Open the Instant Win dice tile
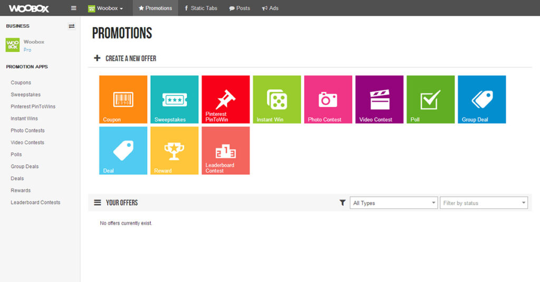The width and height of the screenshot is (540, 282). pos(276,99)
